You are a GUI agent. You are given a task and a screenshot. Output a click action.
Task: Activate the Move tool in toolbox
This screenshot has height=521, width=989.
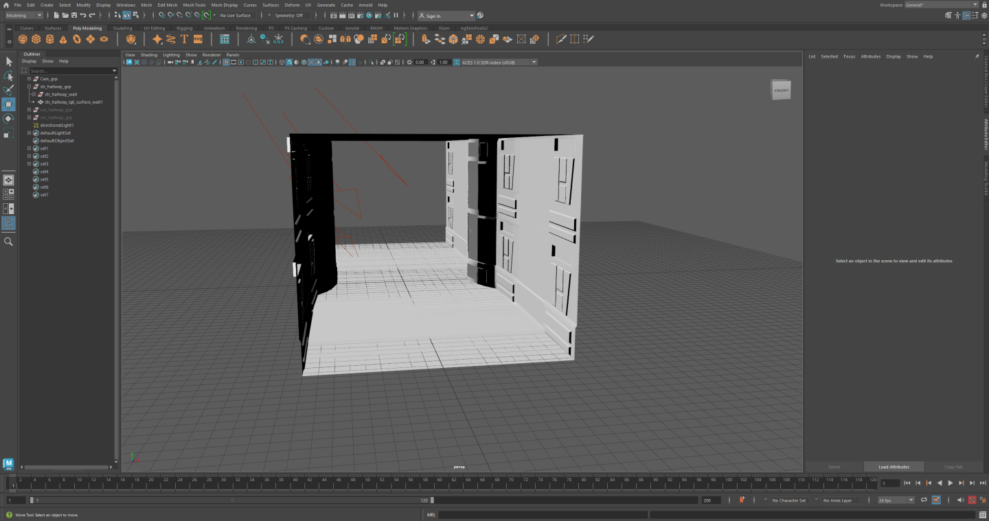click(x=8, y=104)
